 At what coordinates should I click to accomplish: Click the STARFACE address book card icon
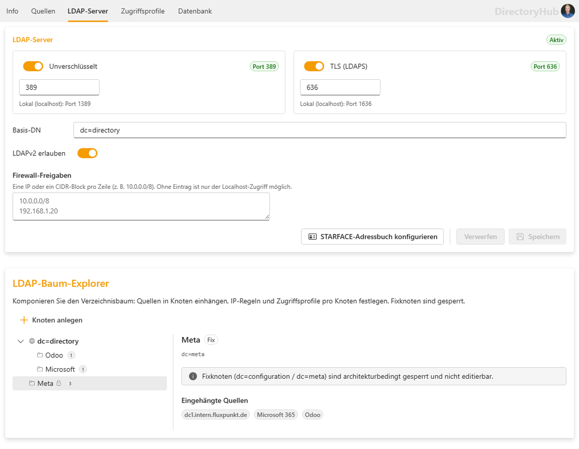[312, 237]
